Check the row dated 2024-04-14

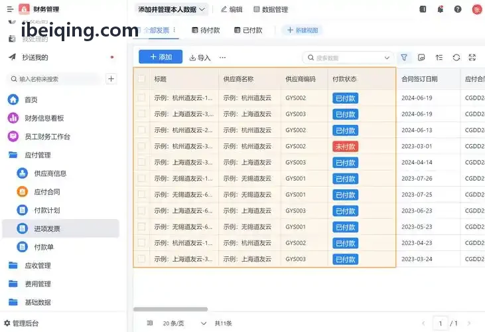[141, 162]
